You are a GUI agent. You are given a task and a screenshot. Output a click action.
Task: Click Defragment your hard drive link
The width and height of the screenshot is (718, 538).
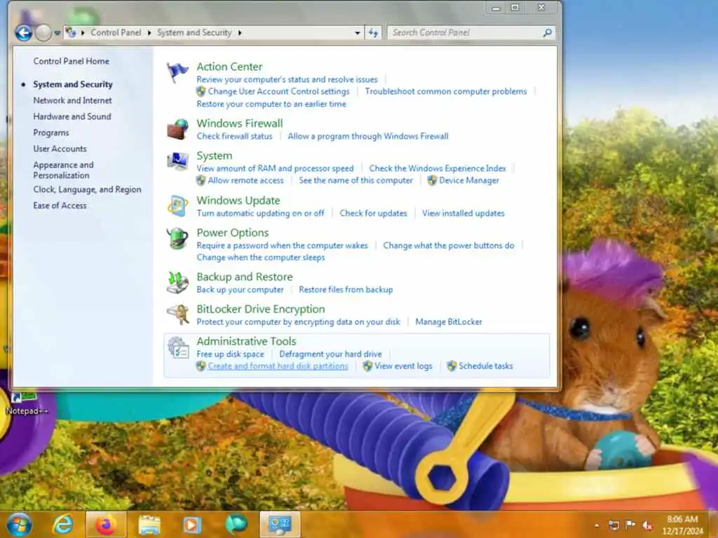point(331,354)
